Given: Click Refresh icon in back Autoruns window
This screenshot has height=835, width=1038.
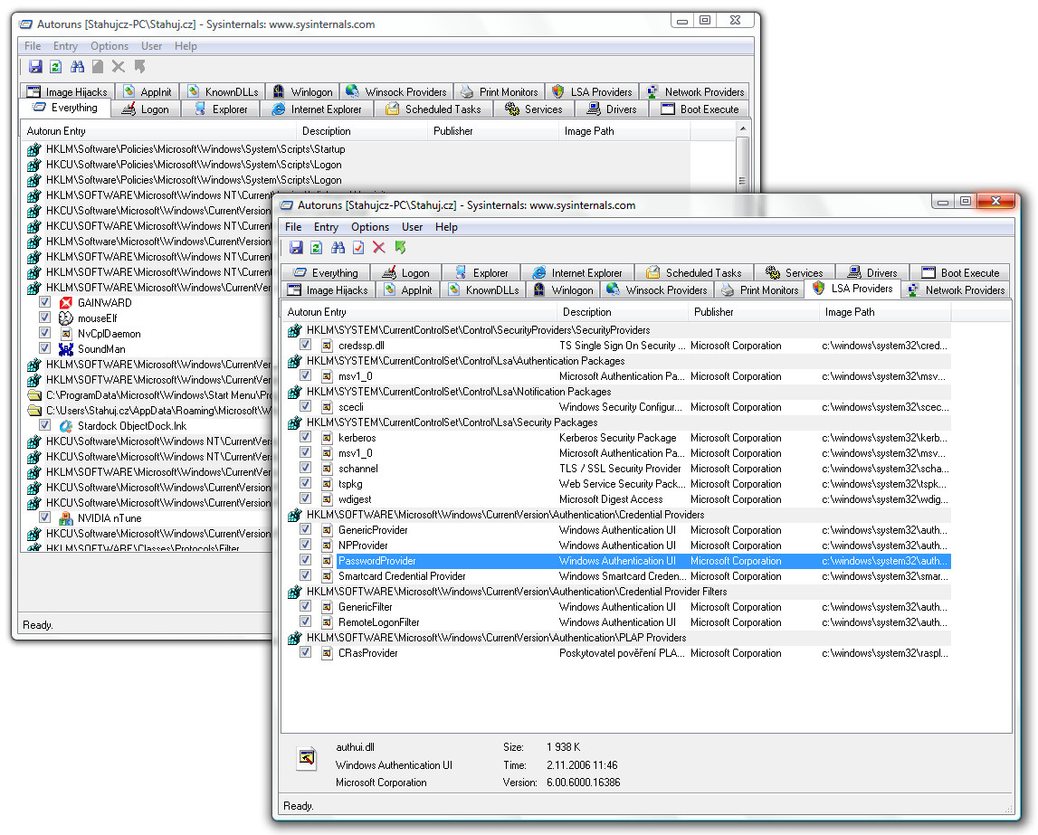Looking at the screenshot, I should [x=55, y=66].
